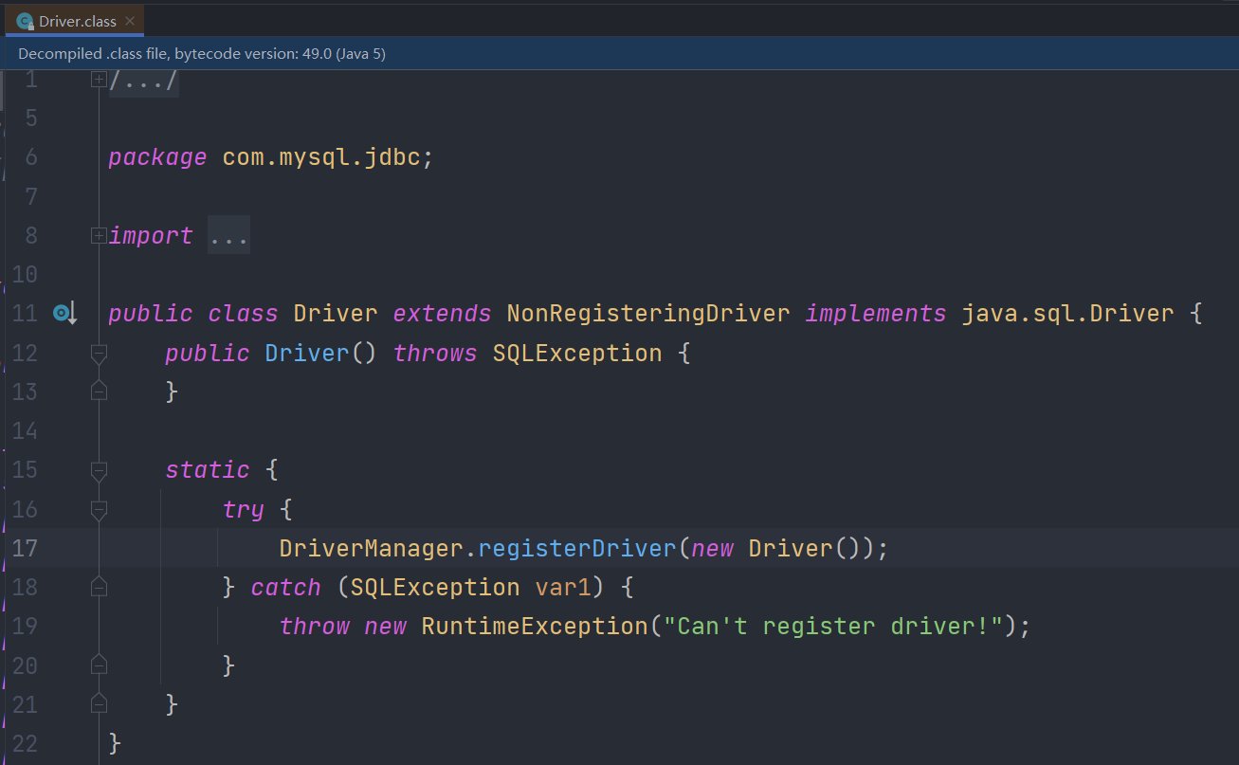Click the fold end marker on line 21
This screenshot has width=1239, height=765.
coord(99,703)
